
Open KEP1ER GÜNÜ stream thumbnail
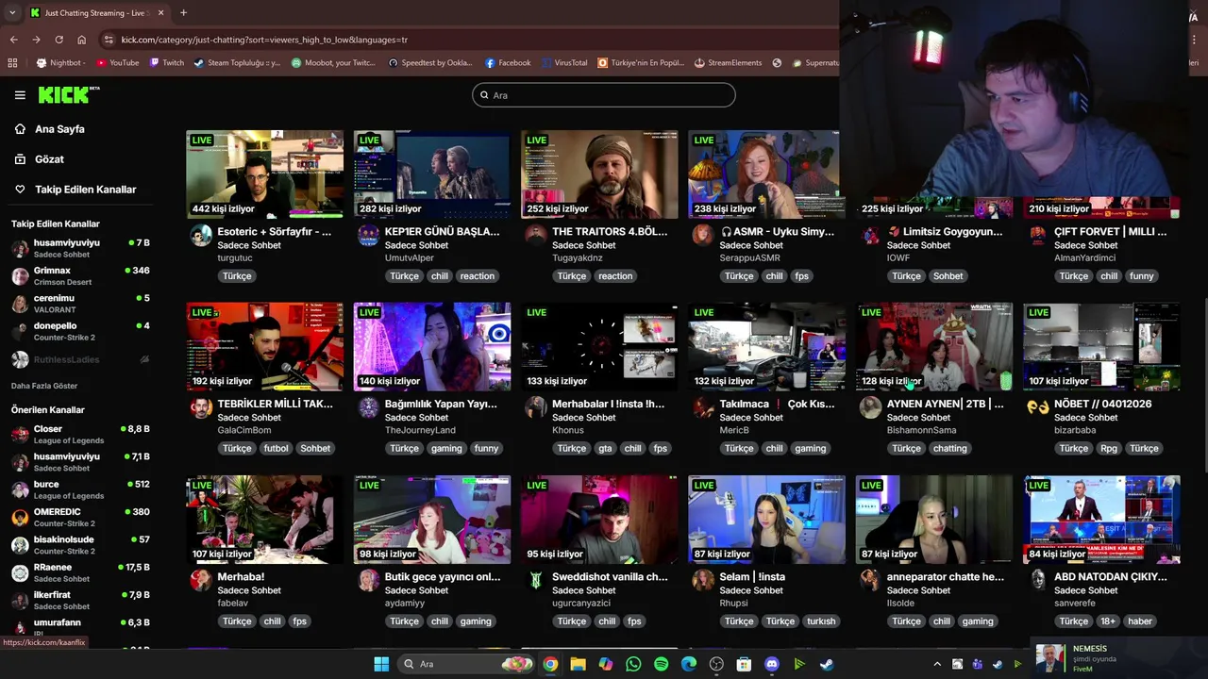point(432,174)
